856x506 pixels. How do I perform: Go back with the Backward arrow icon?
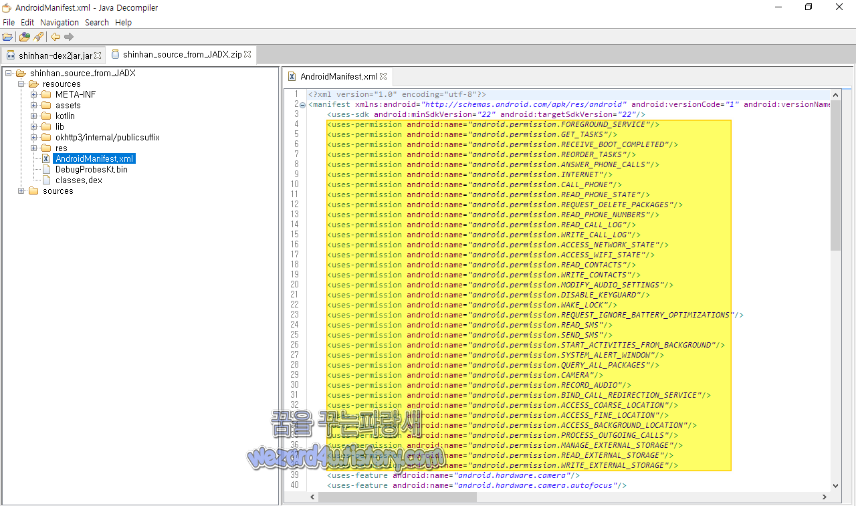pyautogui.click(x=56, y=37)
